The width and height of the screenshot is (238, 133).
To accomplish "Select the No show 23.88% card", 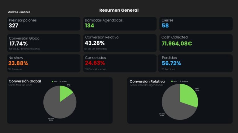I will (44, 63).
